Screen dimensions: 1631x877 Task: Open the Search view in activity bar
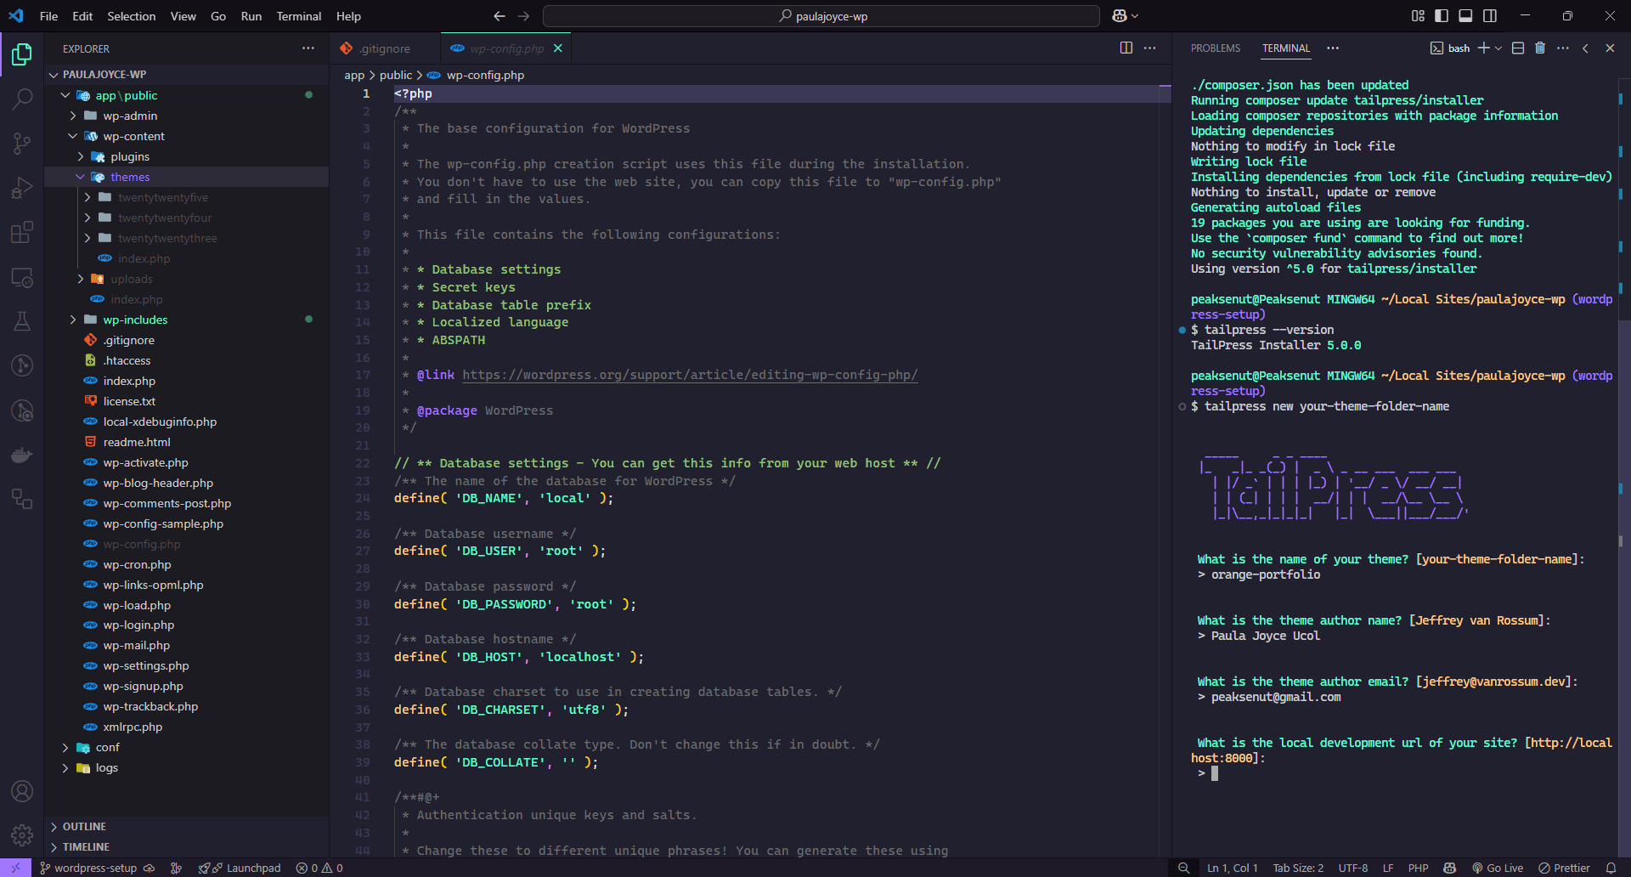tap(22, 99)
